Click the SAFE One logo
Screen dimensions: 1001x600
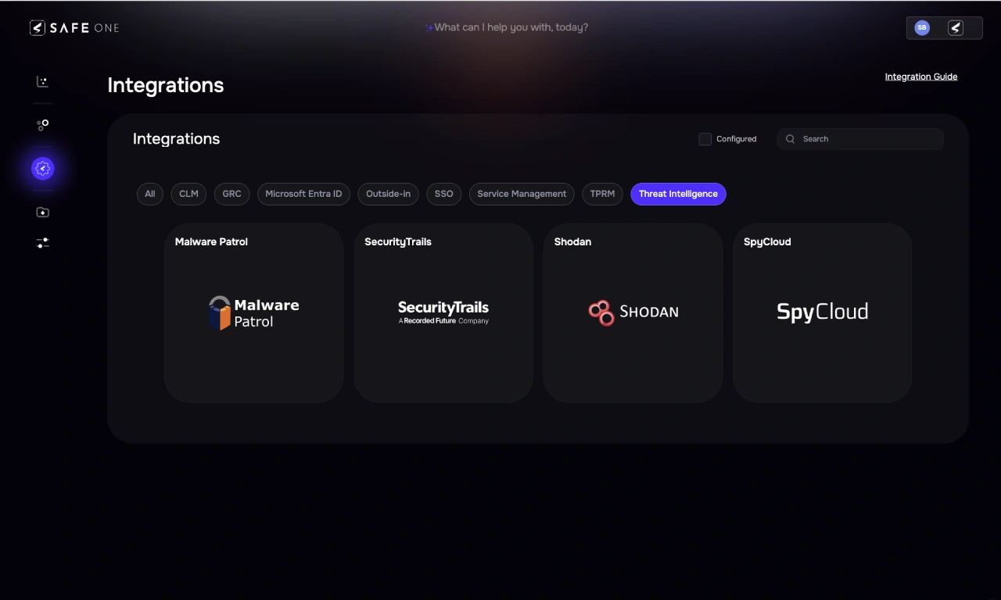(74, 28)
